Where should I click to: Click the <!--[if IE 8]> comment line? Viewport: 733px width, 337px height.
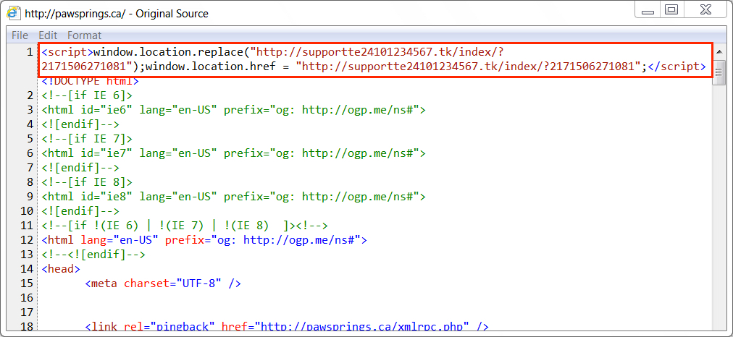87,182
